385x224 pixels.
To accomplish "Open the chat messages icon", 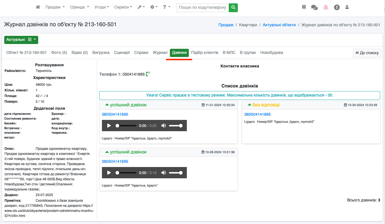I will (x=314, y=8).
